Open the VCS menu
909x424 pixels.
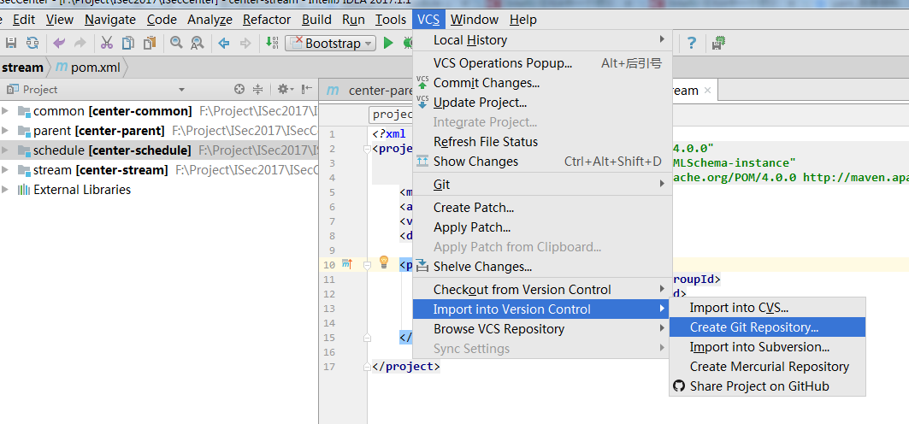428,20
